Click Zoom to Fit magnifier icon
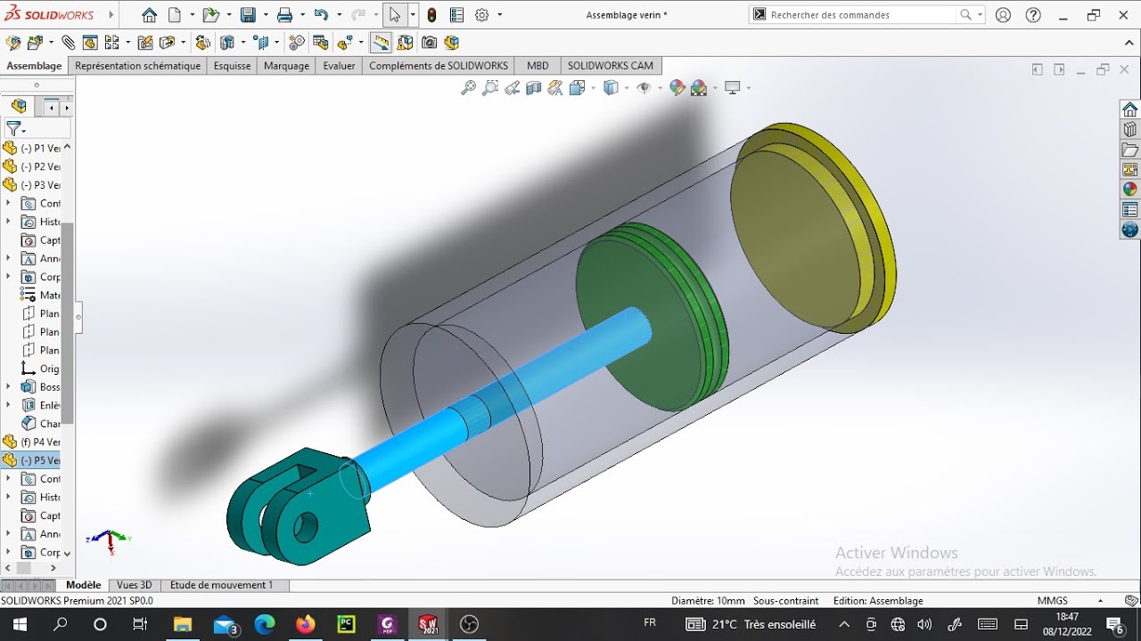 (x=468, y=87)
